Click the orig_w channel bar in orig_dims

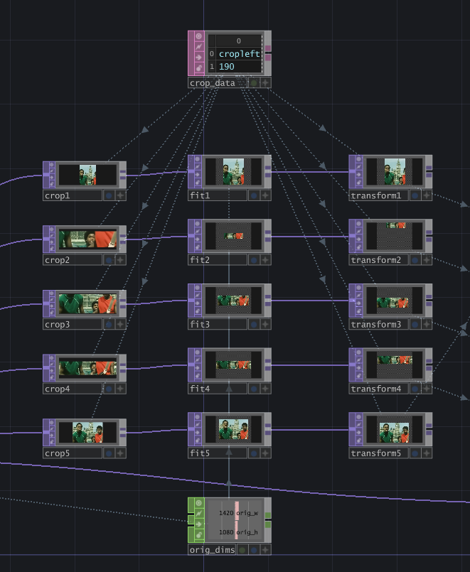point(237,512)
